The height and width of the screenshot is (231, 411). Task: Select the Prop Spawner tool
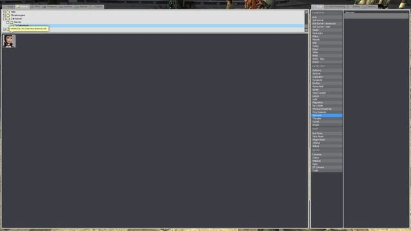(x=327, y=112)
